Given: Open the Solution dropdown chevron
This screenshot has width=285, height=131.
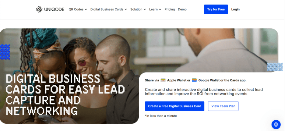Looking at the screenshot, I should [145, 9].
